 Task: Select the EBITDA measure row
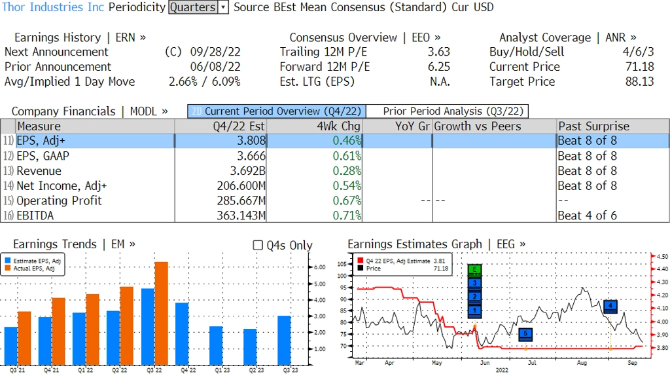point(334,216)
